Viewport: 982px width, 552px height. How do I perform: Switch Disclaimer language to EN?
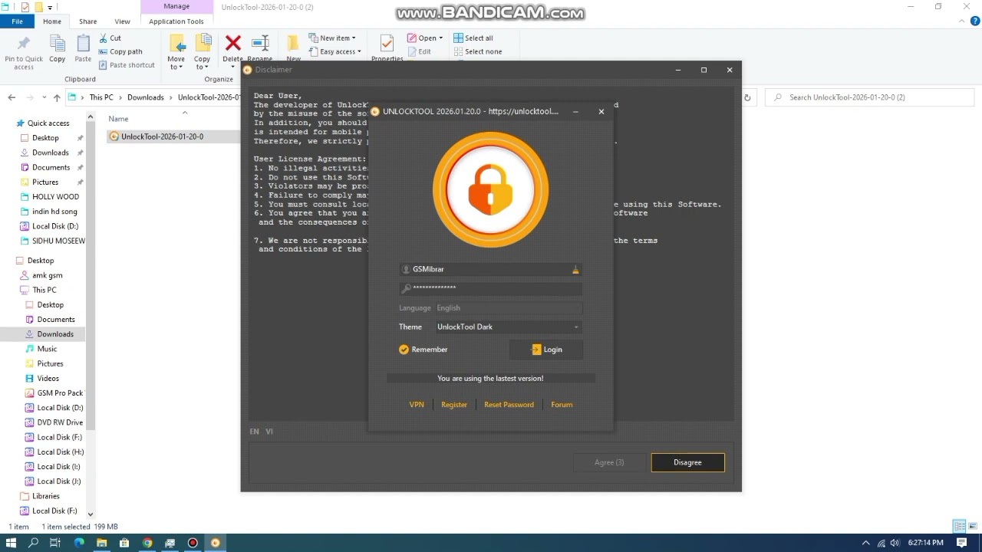[254, 432]
